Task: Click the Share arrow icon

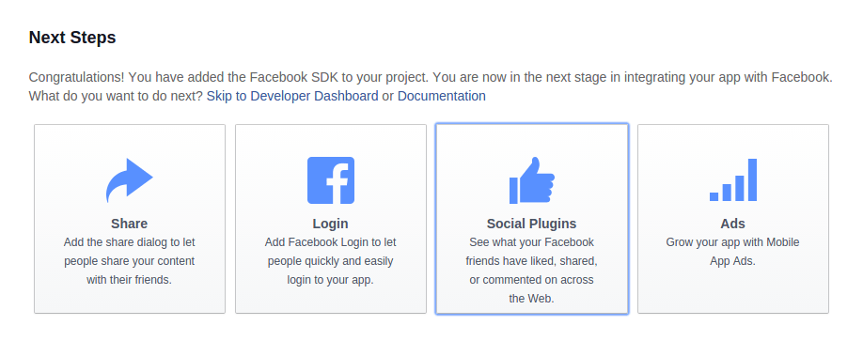Action: [130, 180]
